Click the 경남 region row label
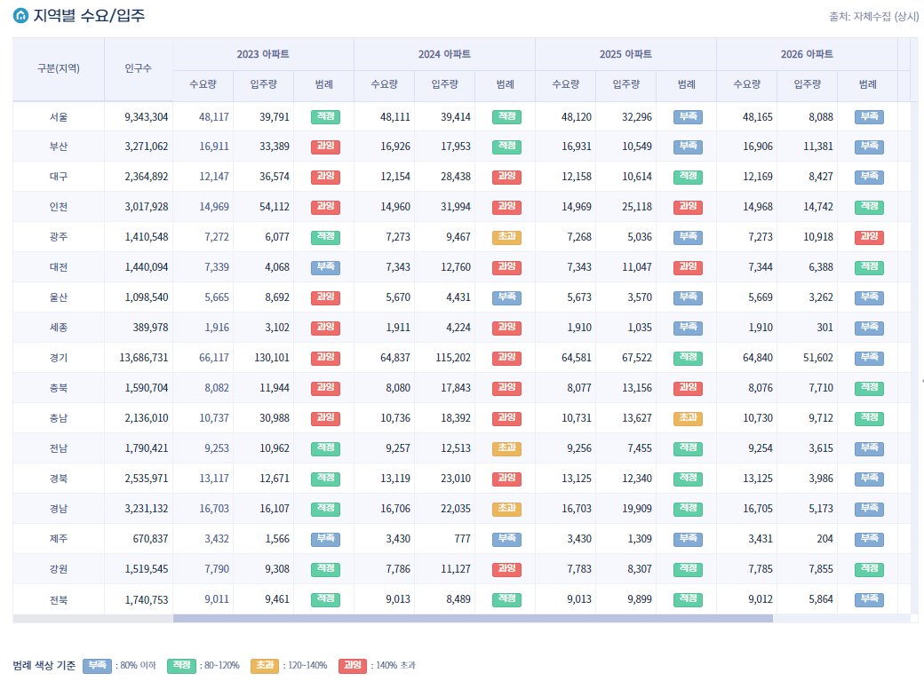The height and width of the screenshot is (681, 924). pyautogui.click(x=59, y=509)
